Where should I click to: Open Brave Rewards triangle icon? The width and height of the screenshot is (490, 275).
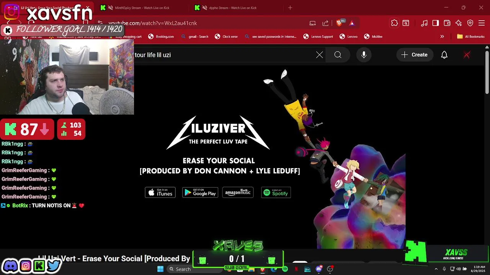pos(352,23)
